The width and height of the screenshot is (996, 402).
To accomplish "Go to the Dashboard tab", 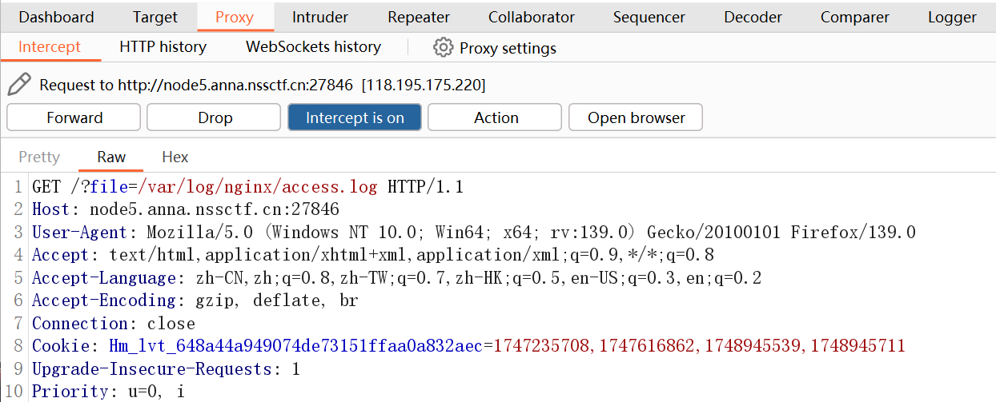I will (x=56, y=17).
